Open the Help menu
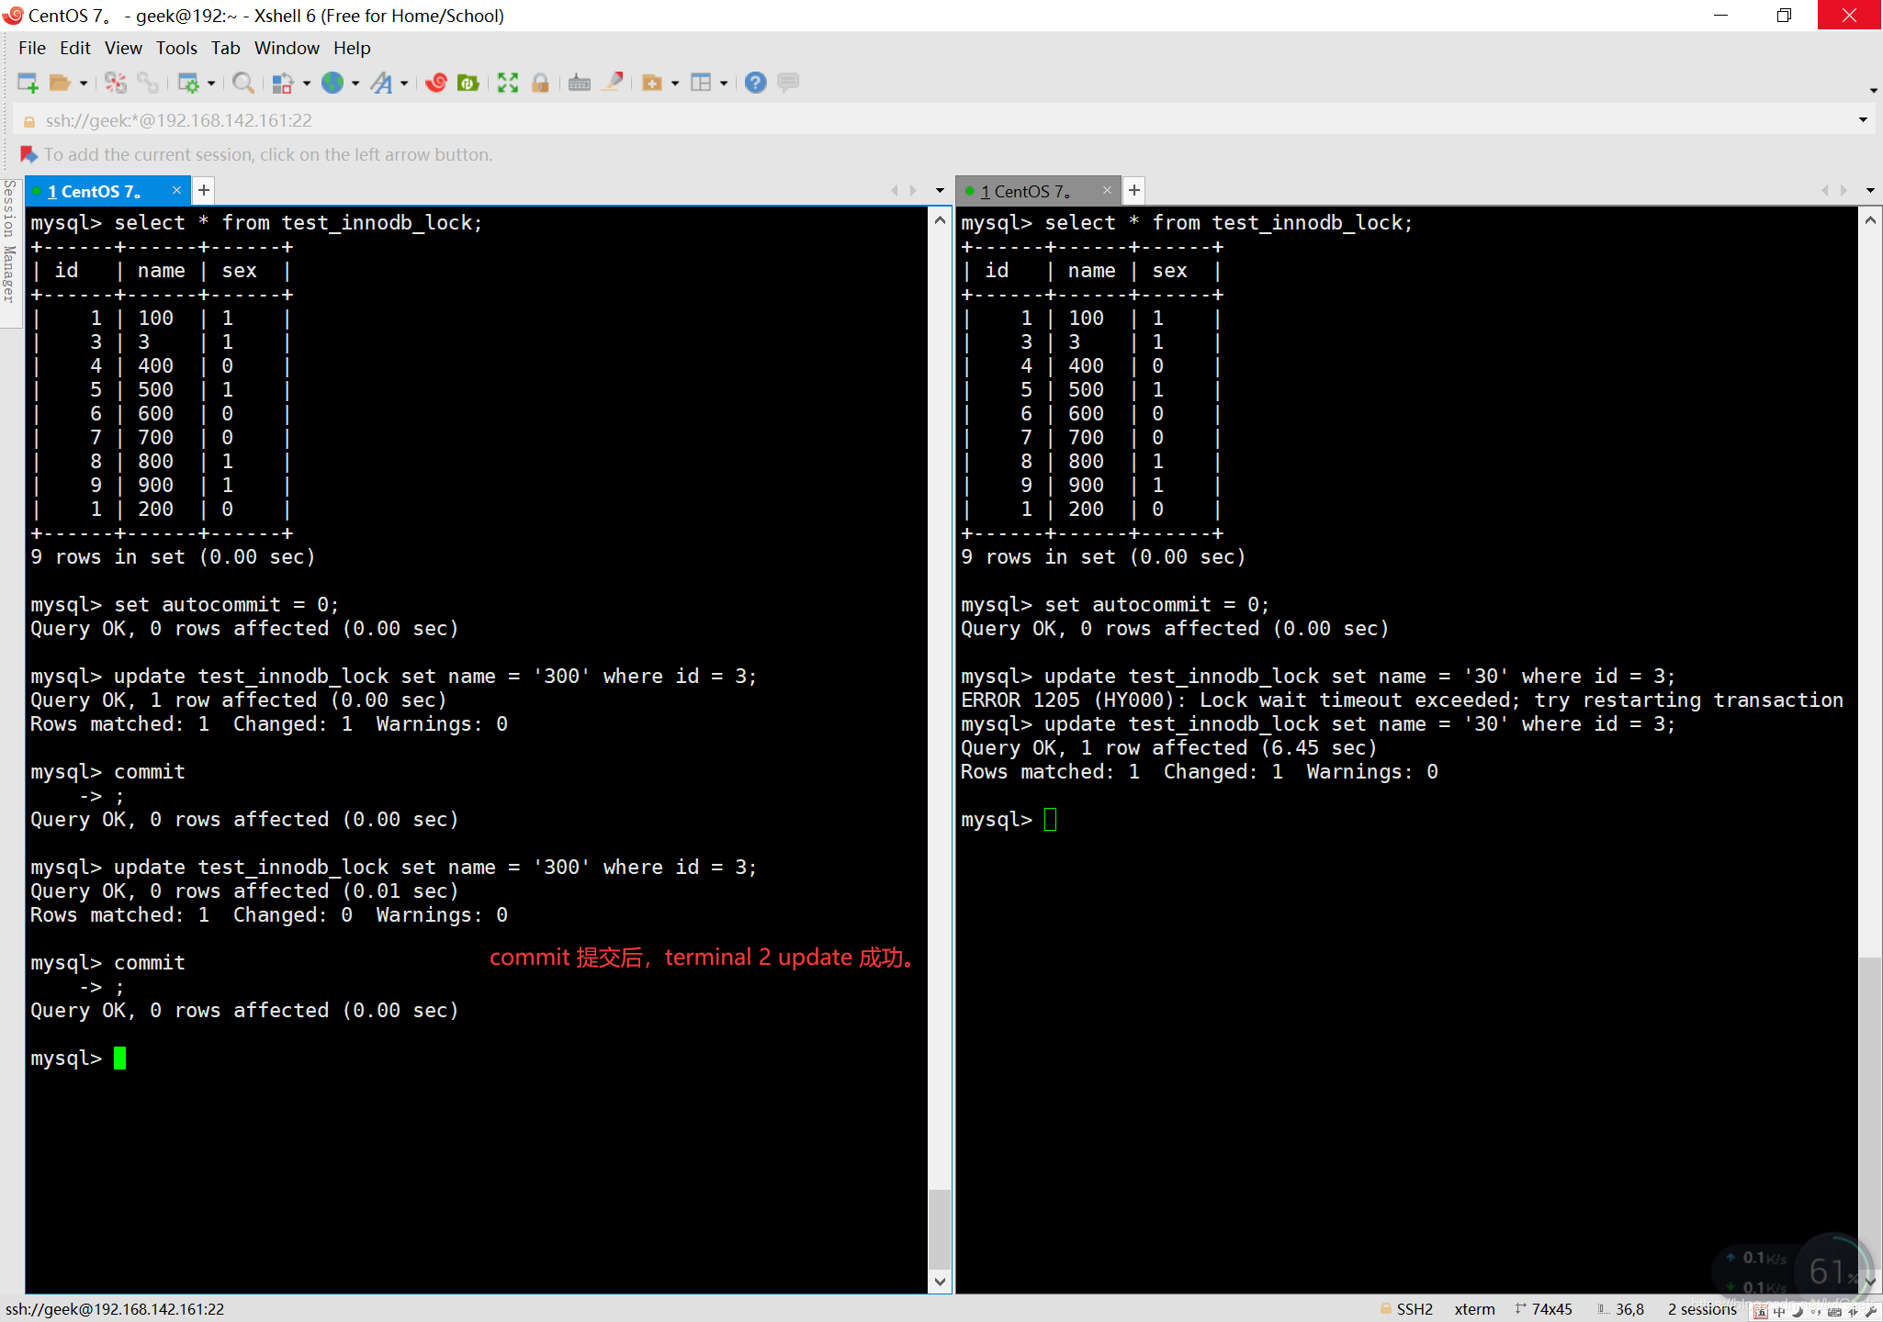 click(x=352, y=48)
